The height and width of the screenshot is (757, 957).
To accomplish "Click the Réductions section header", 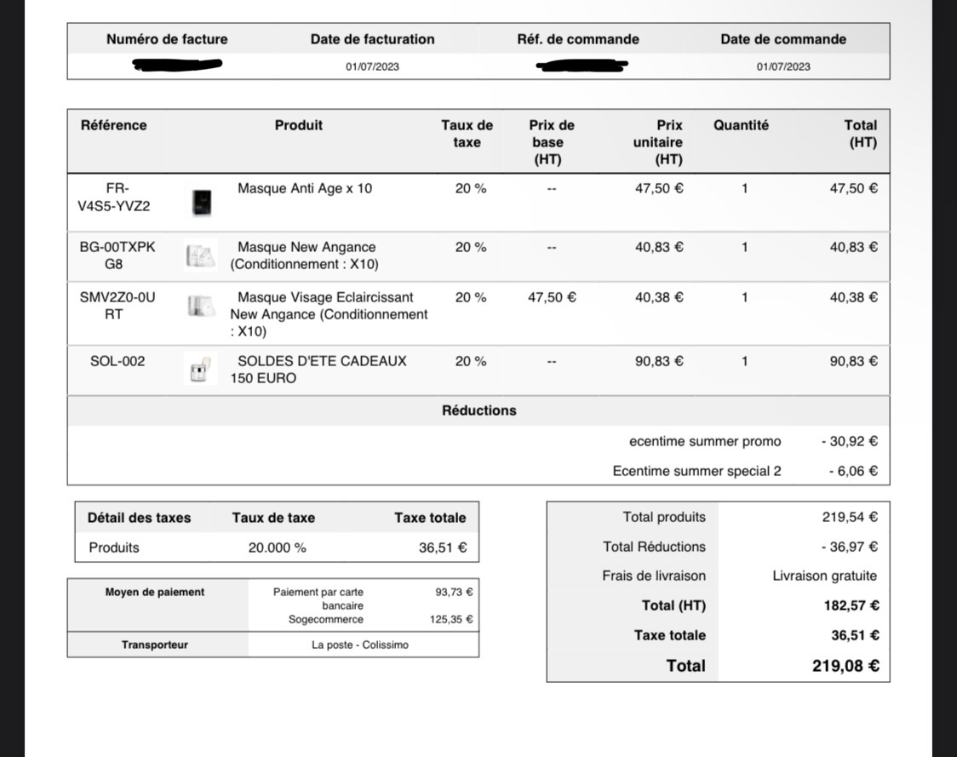I will (x=479, y=410).
